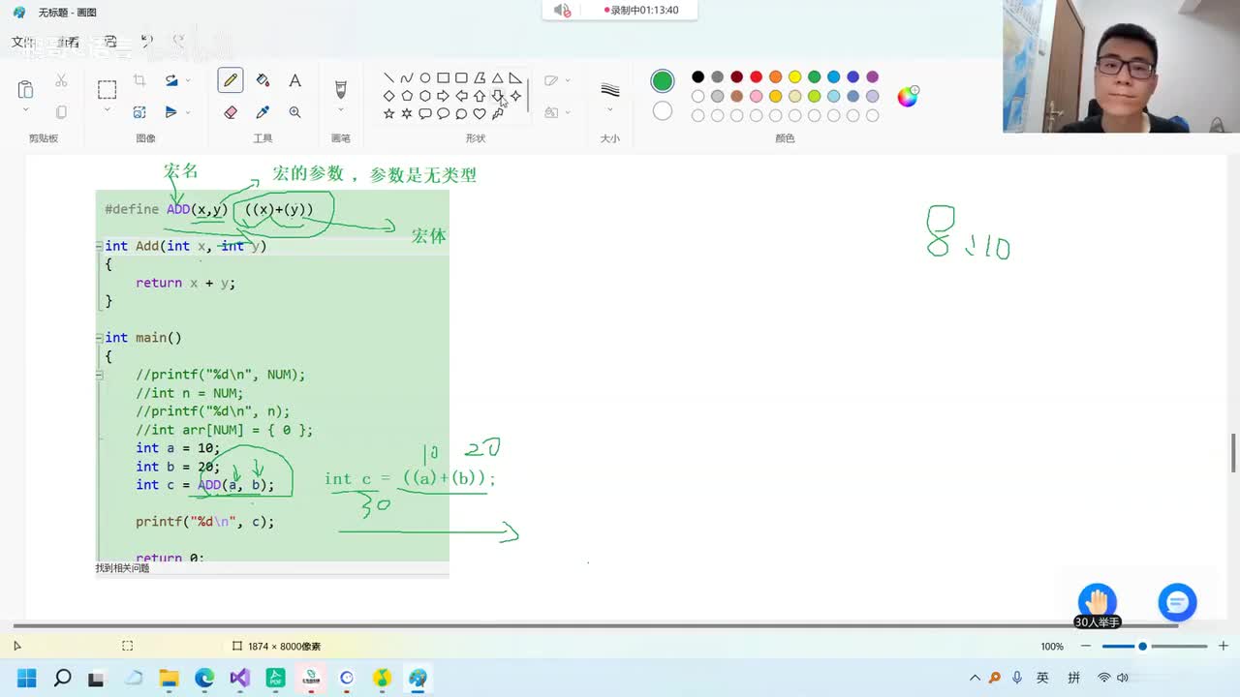
Task: Open taskbar Search
Action: [x=62, y=678]
